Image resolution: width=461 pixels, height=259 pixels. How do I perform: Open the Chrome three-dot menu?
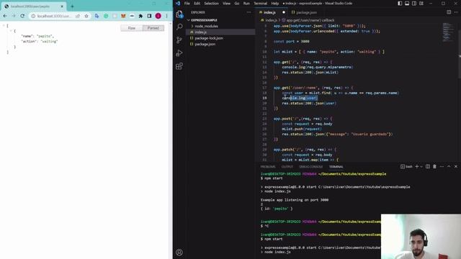point(166,16)
